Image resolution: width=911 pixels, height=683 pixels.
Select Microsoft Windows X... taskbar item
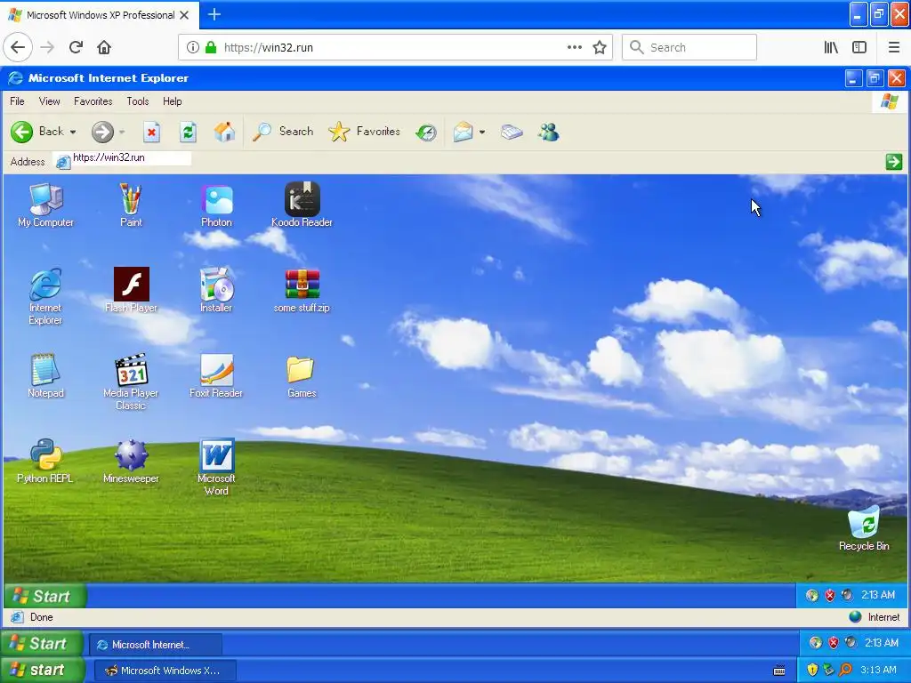point(165,671)
